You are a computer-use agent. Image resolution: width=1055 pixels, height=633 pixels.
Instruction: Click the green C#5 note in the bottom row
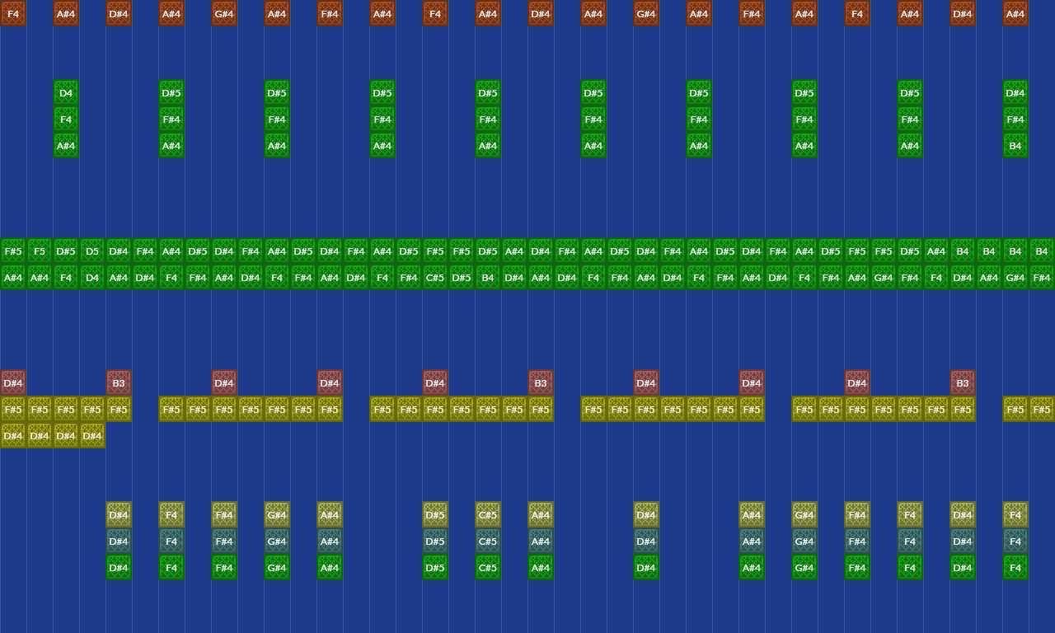click(x=488, y=567)
